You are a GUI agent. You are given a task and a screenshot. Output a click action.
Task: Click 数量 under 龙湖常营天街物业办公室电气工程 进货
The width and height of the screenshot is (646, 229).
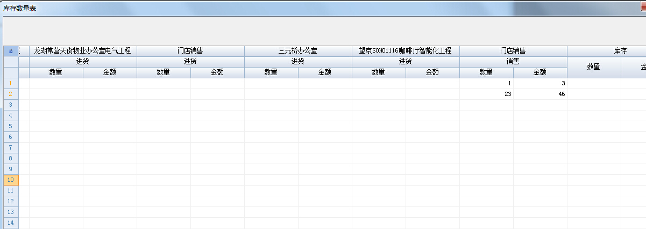click(56, 72)
